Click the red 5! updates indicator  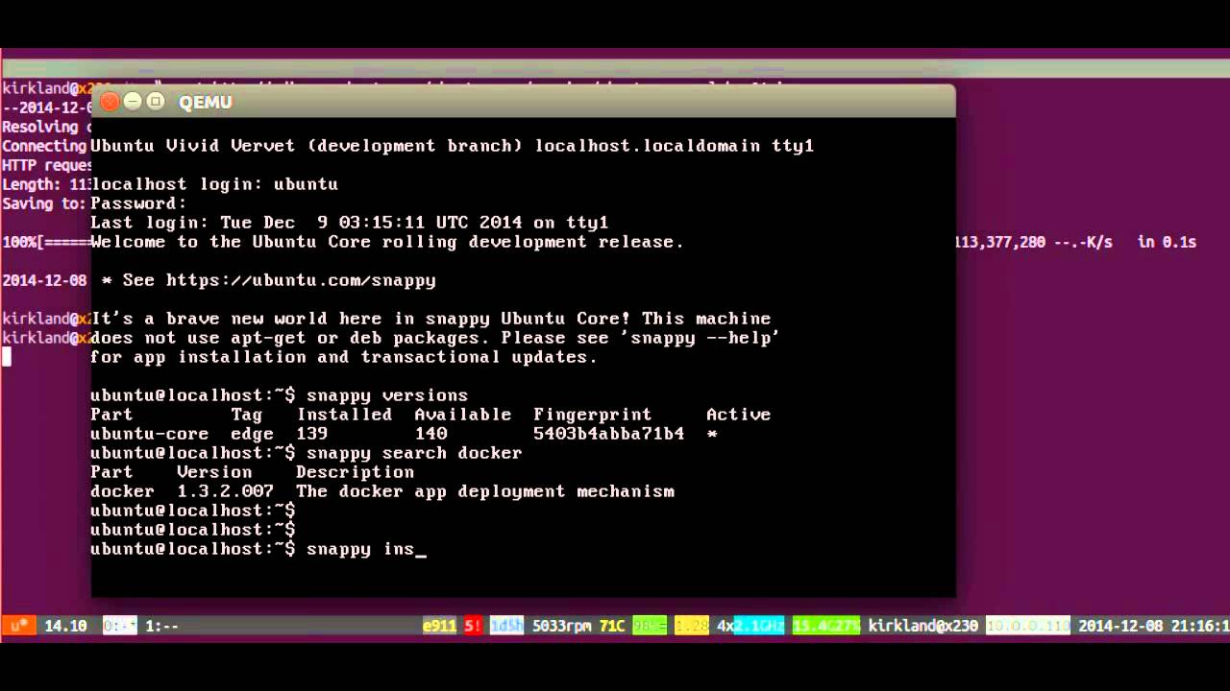473,626
